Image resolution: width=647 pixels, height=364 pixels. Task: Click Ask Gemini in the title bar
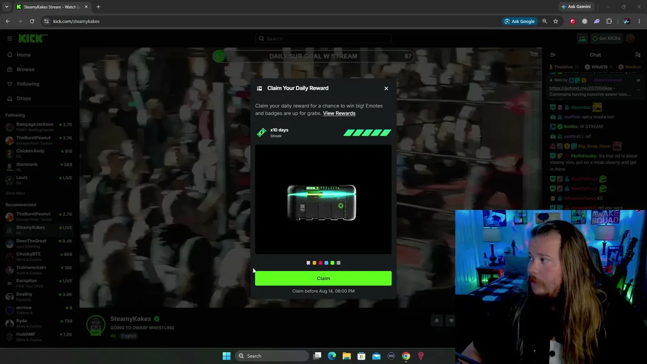click(575, 7)
